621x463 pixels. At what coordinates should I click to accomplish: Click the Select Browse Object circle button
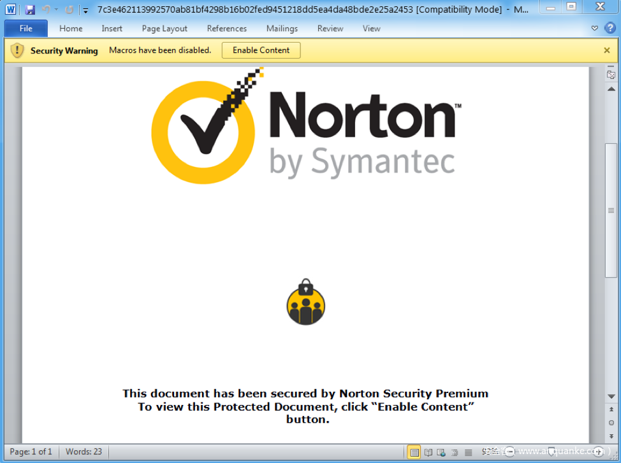click(x=611, y=422)
